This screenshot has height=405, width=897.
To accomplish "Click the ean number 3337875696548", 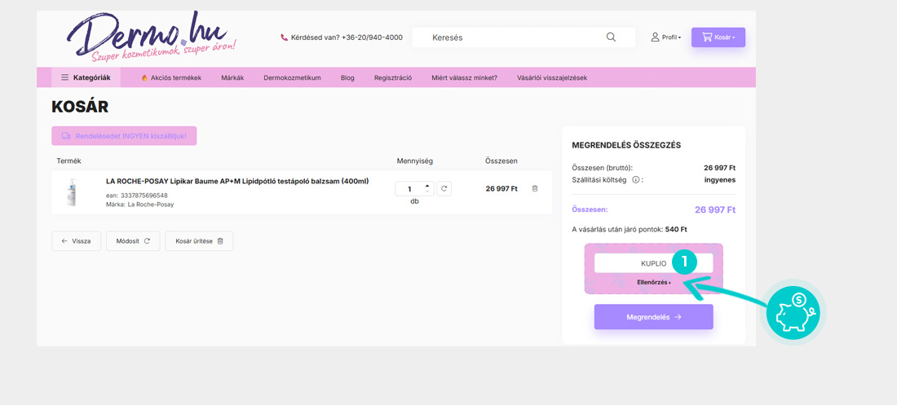I will click(x=143, y=195).
